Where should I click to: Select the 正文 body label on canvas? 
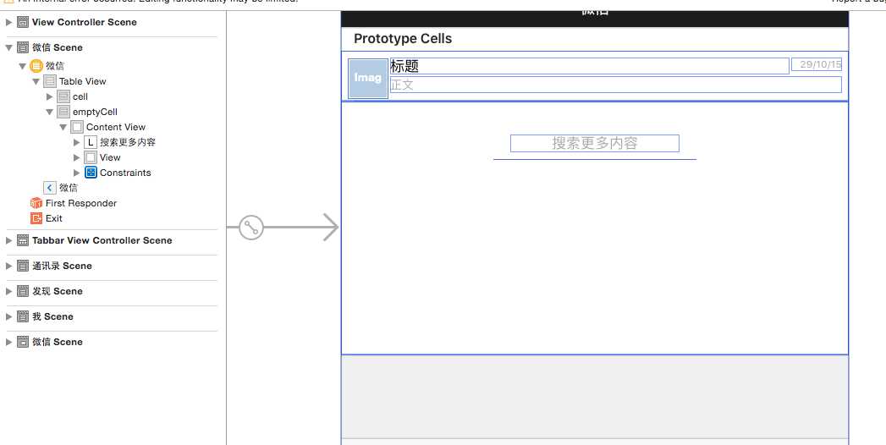616,85
